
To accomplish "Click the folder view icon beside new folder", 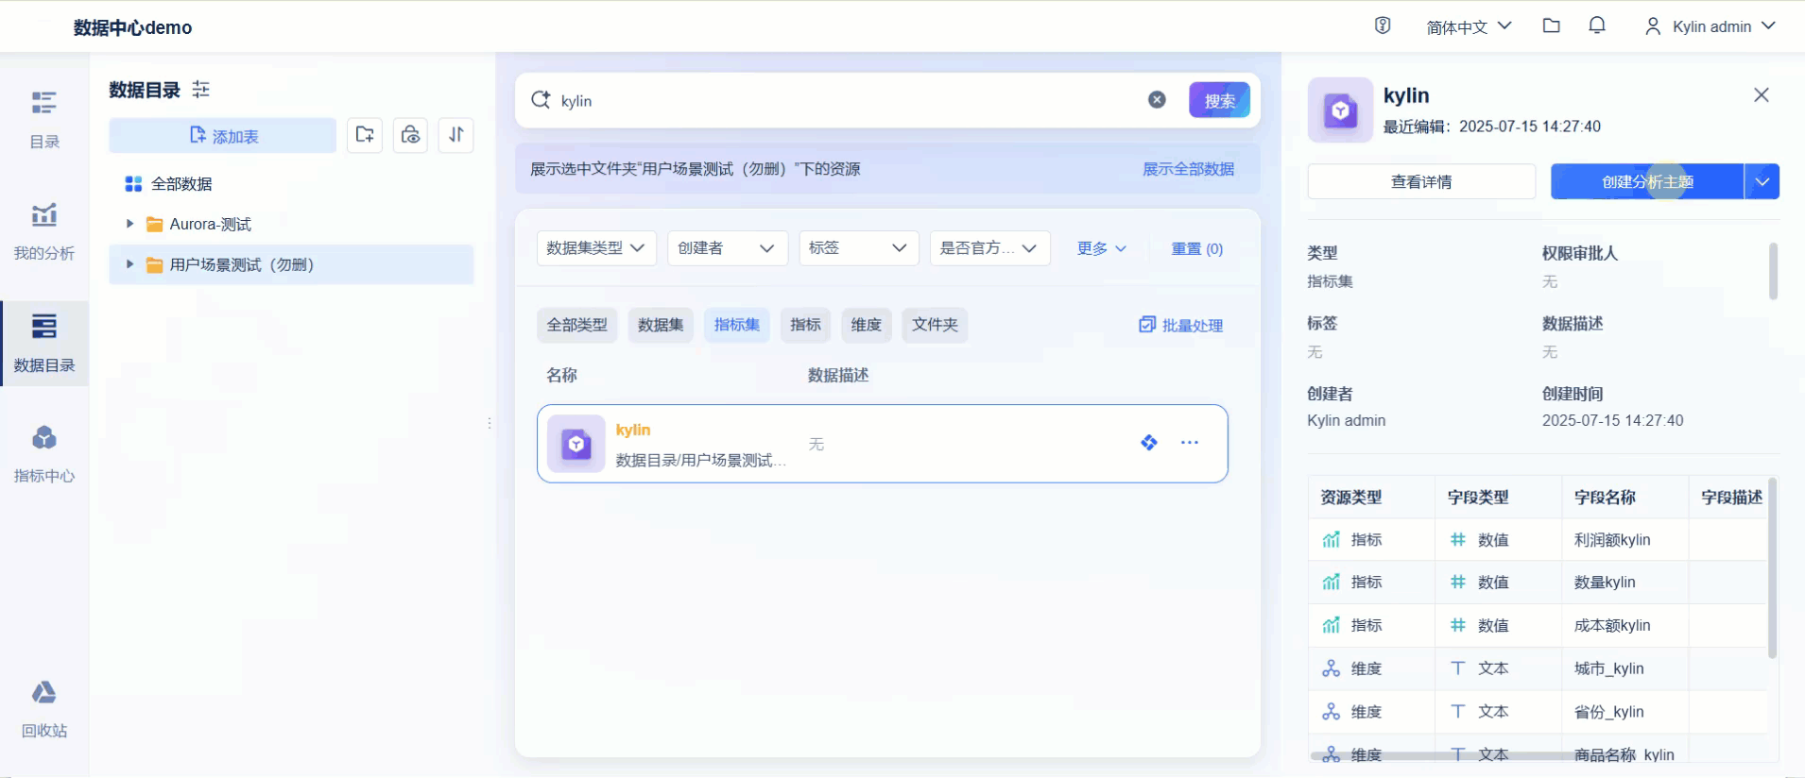I will point(410,135).
